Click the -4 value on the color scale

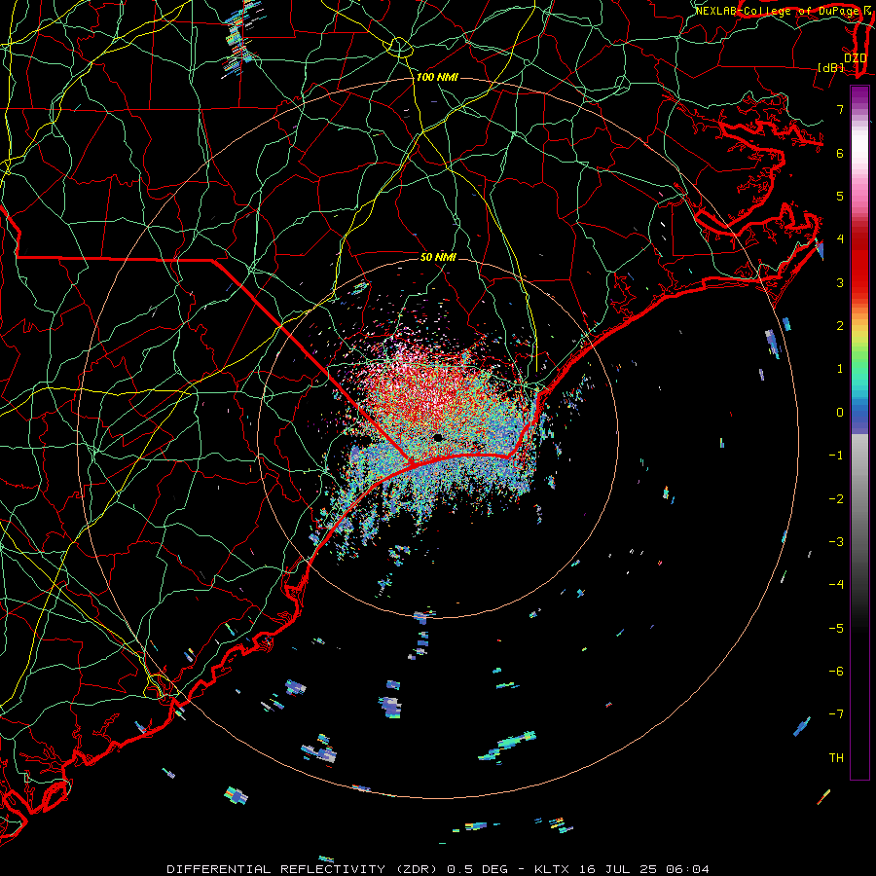pyautogui.click(x=836, y=585)
